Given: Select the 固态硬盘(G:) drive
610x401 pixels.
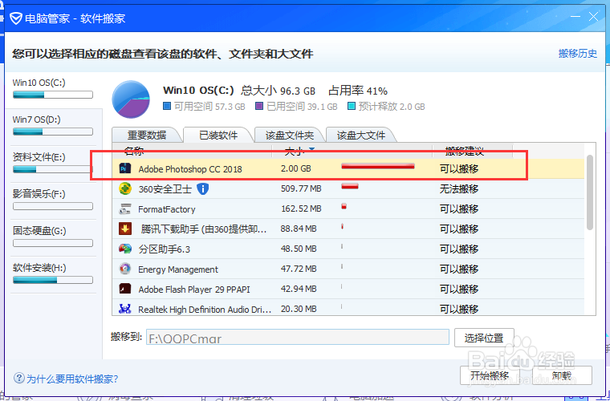Looking at the screenshot, I should 53,237.
